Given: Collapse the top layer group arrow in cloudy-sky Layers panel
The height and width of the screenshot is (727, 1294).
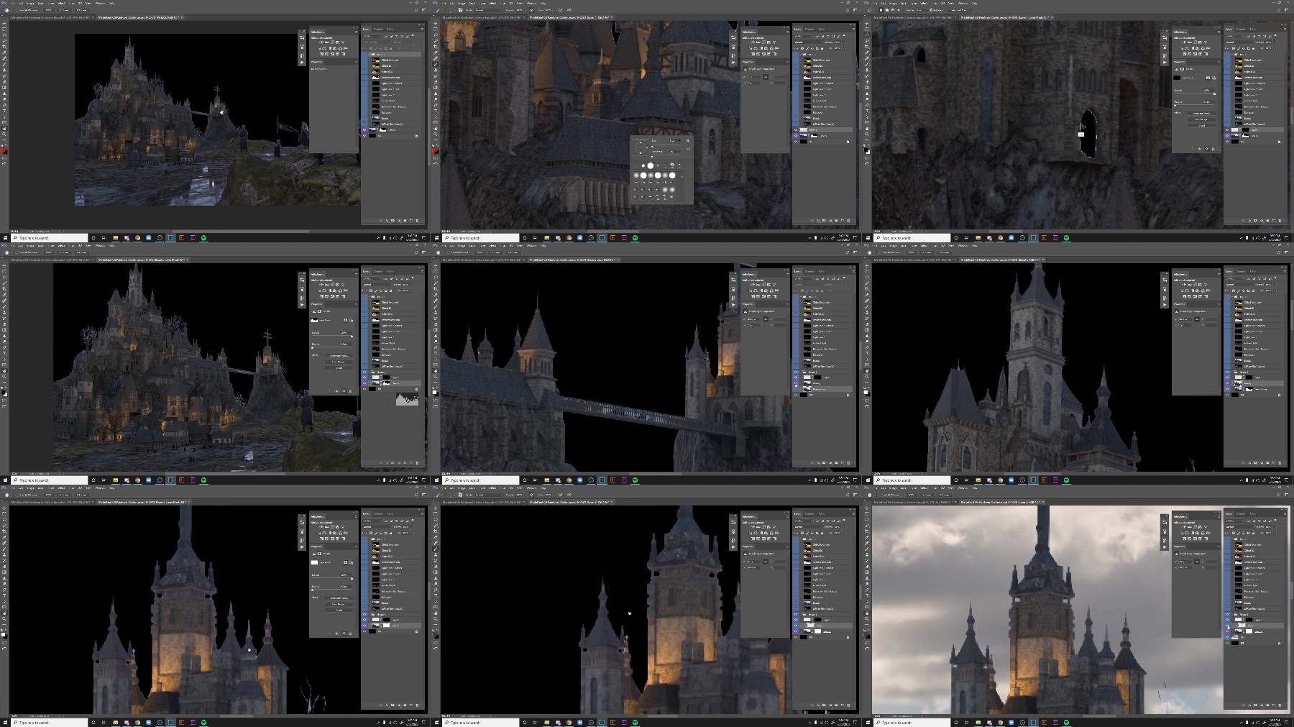Looking at the screenshot, I should tap(1232, 539).
